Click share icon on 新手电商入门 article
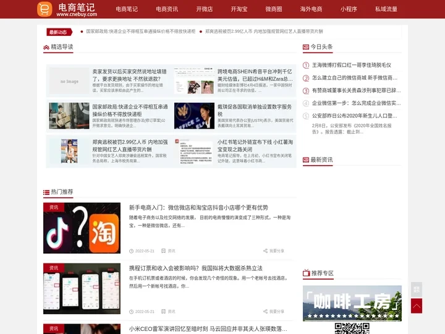This screenshot has width=445, height=334. click(x=265, y=250)
